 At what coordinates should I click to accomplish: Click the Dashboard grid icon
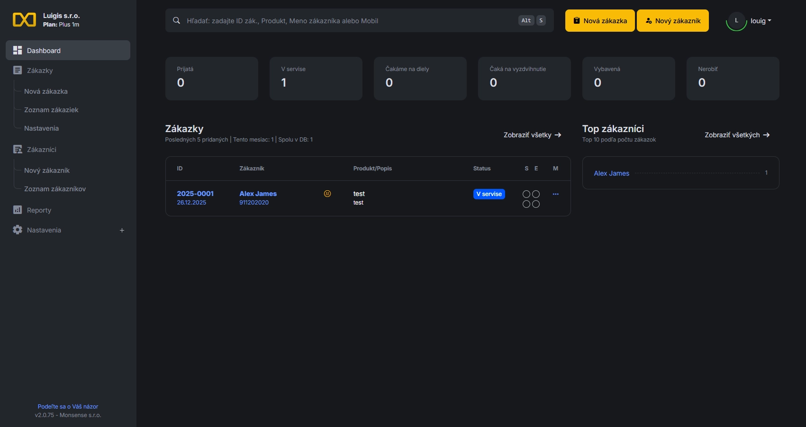(18, 50)
